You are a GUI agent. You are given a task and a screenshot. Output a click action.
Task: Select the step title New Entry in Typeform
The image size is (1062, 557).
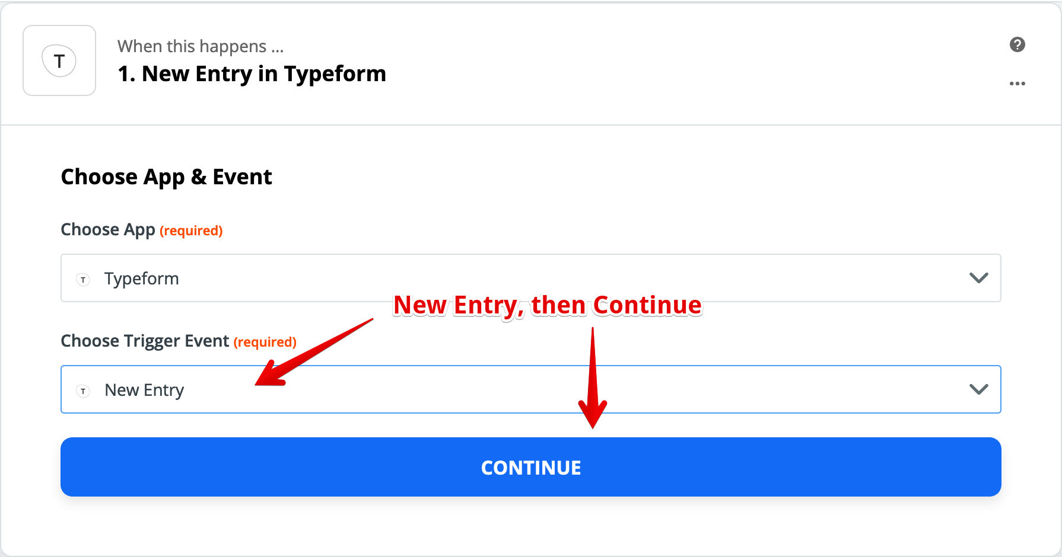tap(252, 74)
